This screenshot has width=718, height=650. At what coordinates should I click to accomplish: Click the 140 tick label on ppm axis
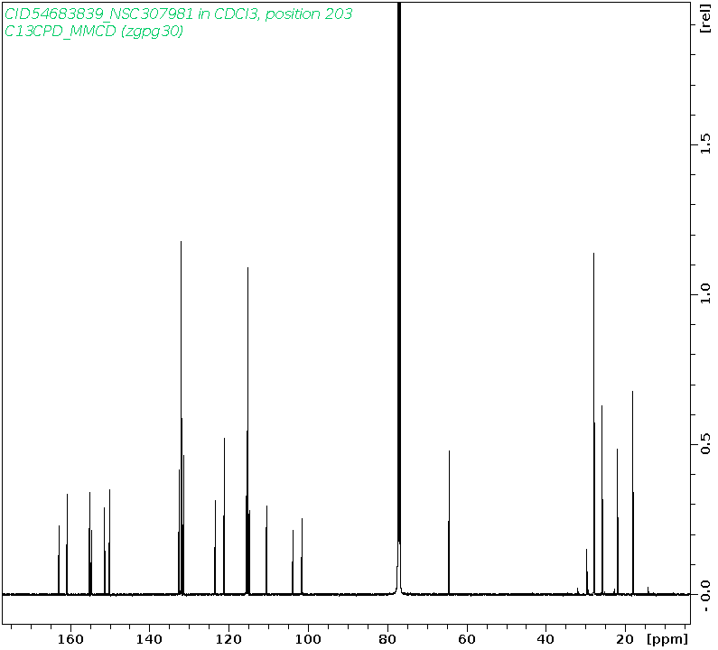tap(149, 639)
